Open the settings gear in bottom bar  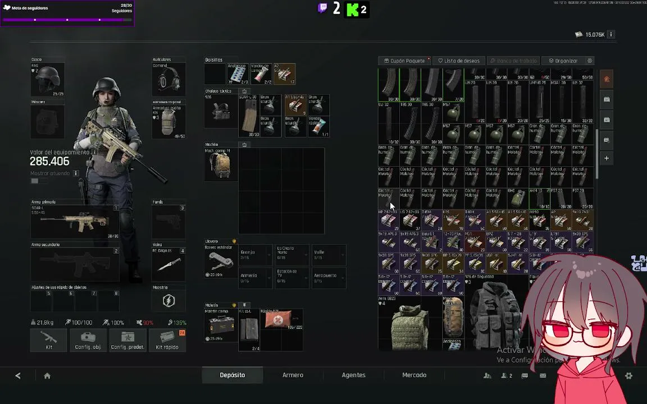click(628, 375)
